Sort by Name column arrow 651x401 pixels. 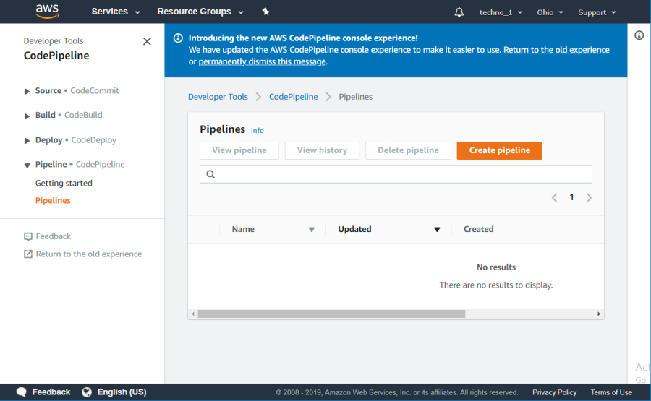coord(311,229)
